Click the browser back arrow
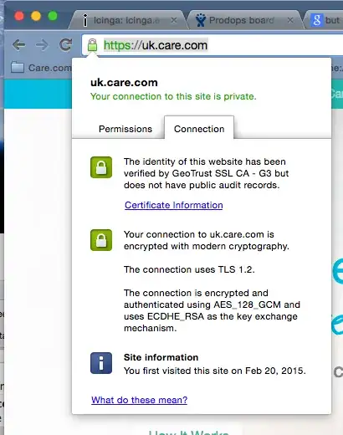 click(19, 45)
